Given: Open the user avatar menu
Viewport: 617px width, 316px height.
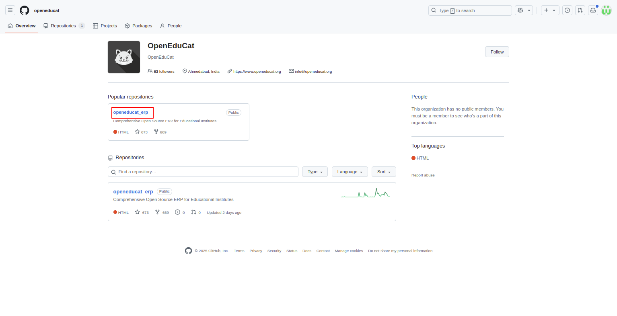Looking at the screenshot, I should coord(606,10).
